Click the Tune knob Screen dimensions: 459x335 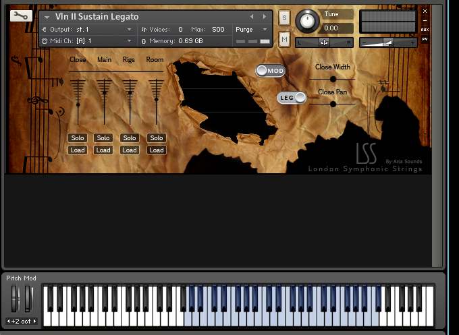pyautogui.click(x=307, y=21)
